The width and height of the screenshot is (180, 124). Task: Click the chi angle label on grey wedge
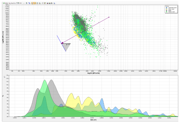68,45
